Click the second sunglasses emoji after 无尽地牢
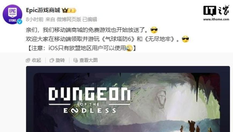233x132 pixels. coord(185,39)
